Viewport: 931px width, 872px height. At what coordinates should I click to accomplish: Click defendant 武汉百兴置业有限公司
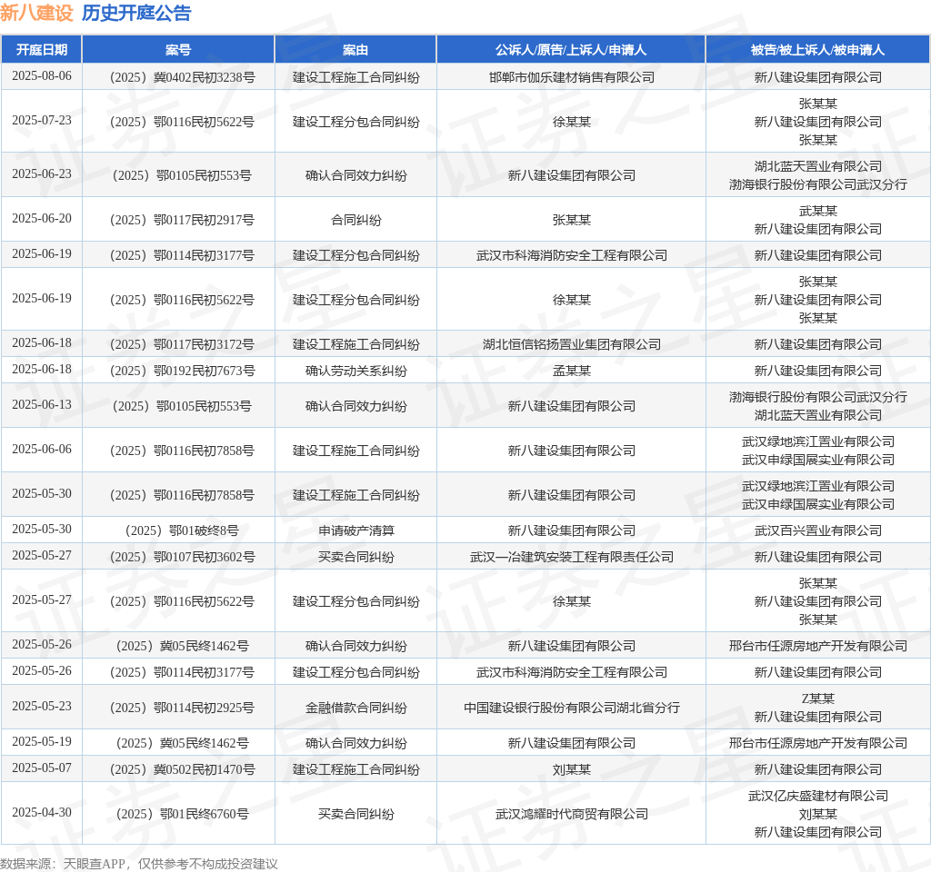coord(817,530)
